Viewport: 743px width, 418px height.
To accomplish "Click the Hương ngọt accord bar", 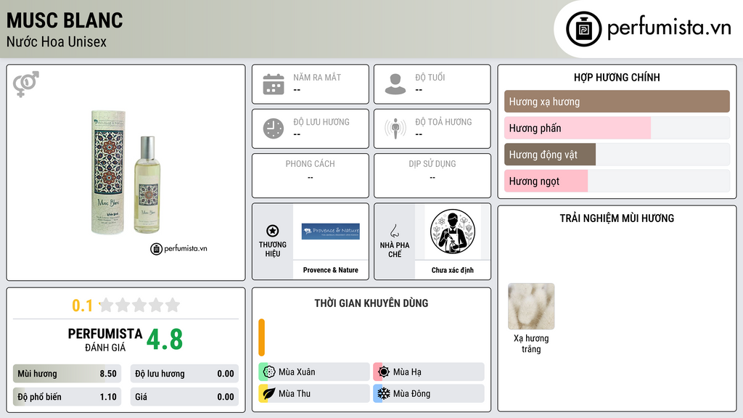I will (617, 181).
